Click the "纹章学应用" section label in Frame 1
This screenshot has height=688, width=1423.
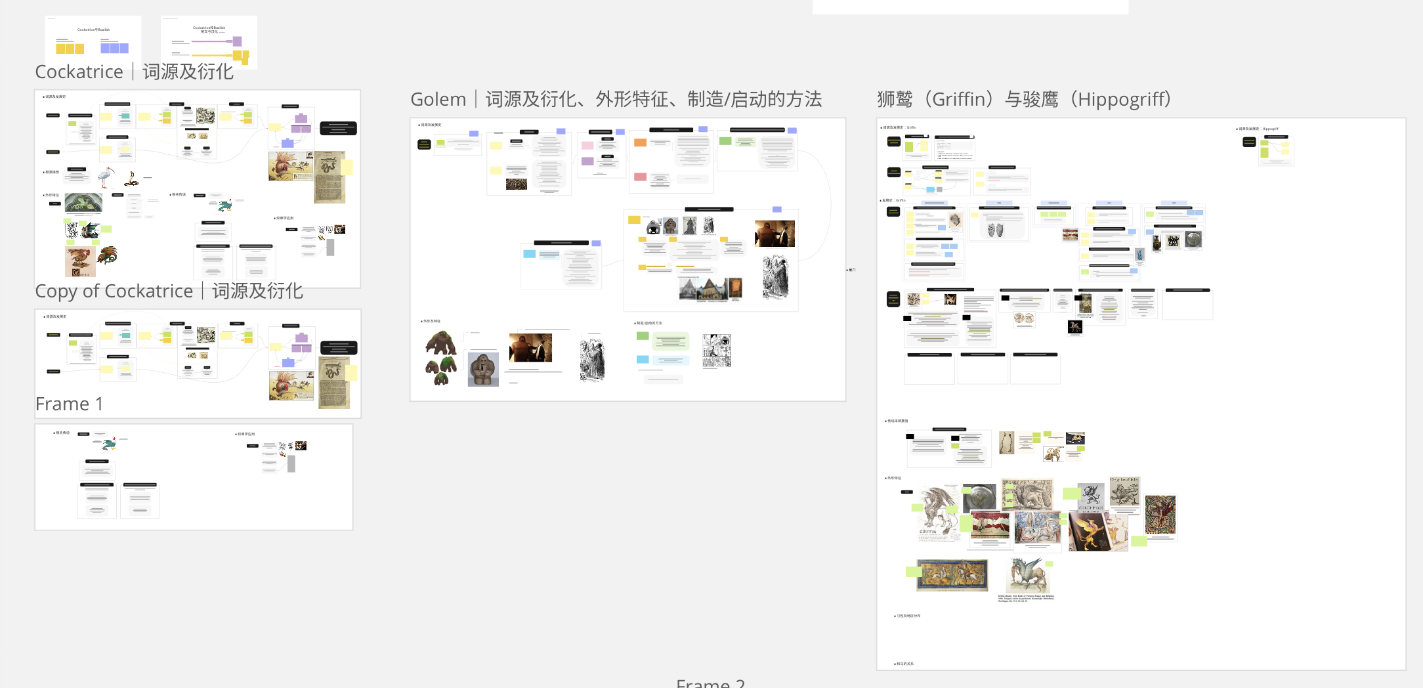click(245, 434)
